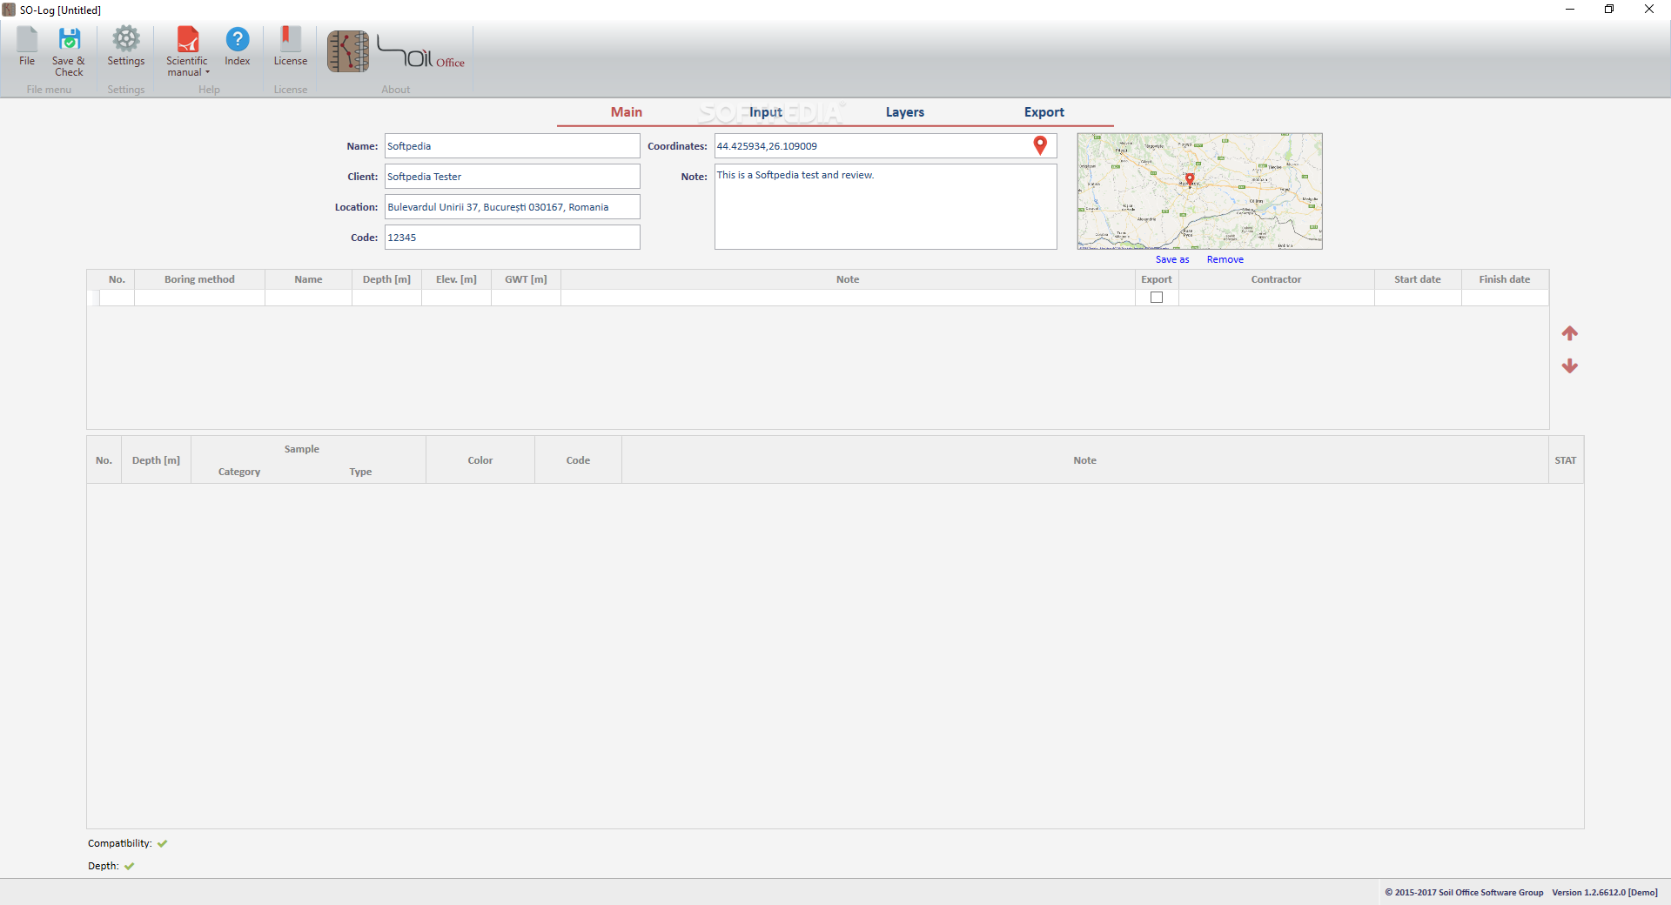Viewport: 1671px width, 905px height.
Task: Click the SO-Log borehole logo icon
Action: tap(348, 51)
